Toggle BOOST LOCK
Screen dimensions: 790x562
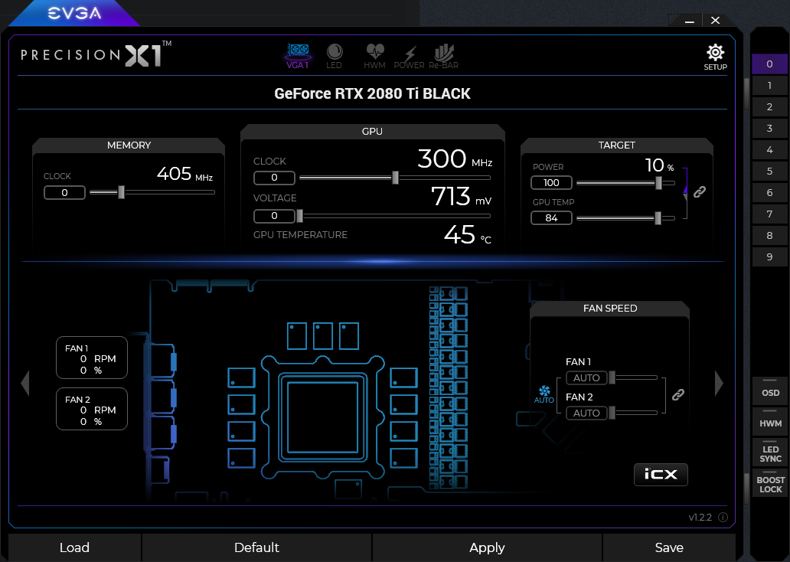point(770,483)
